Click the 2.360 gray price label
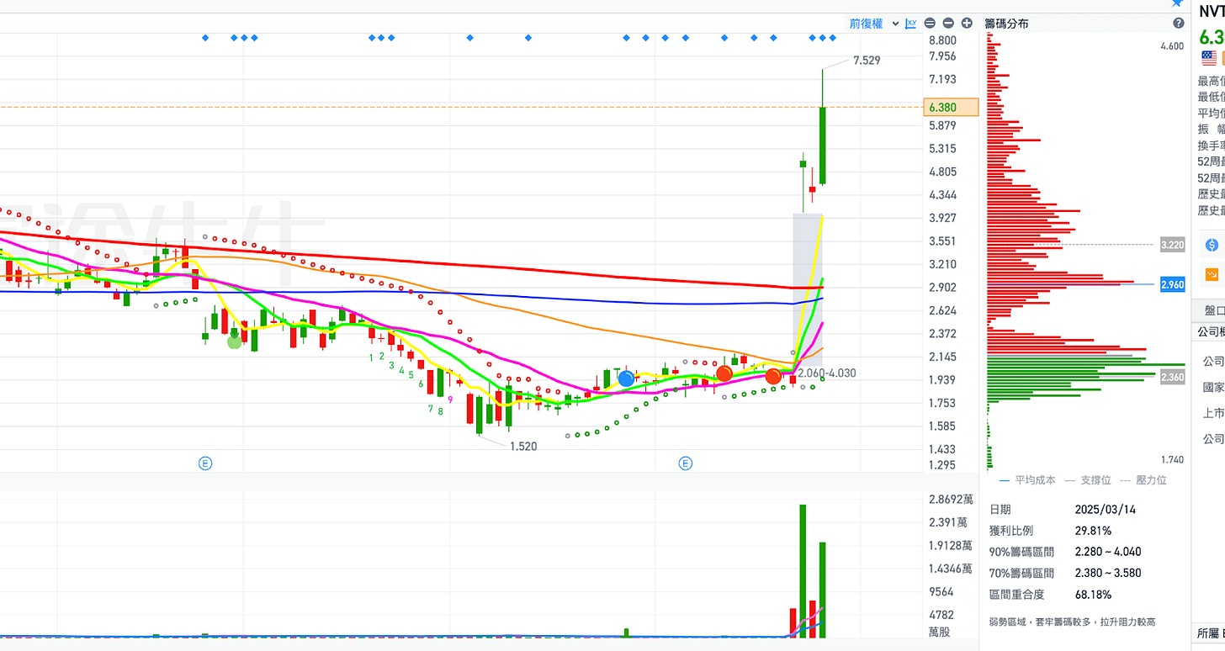Image resolution: width=1225 pixels, height=651 pixels. pyautogui.click(x=1172, y=377)
